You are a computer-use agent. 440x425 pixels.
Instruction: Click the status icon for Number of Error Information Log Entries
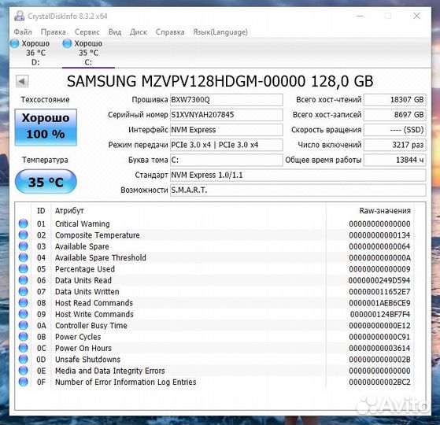coord(24,382)
